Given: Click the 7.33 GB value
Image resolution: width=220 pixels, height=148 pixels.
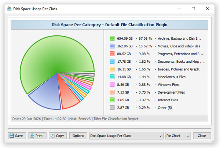Looking at the screenshot, I should [123, 92].
